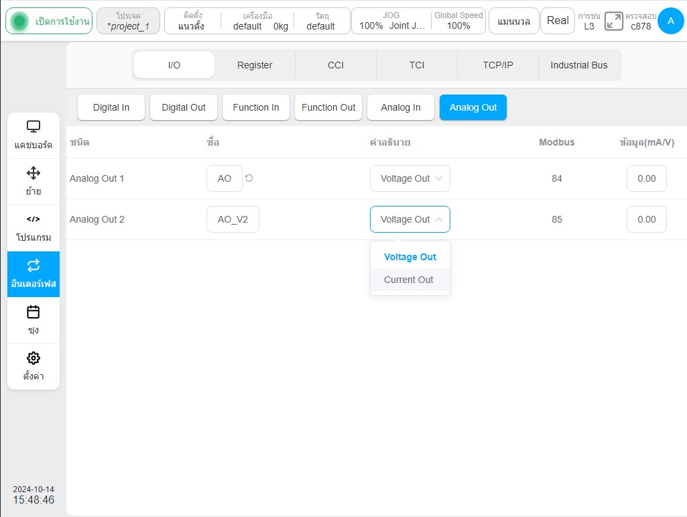Image resolution: width=687 pixels, height=517 pixels.
Task: Toggle the manual (แมนนวล) mode button
Action: point(513,21)
